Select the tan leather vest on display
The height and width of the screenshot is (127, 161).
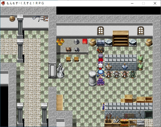point(109,66)
